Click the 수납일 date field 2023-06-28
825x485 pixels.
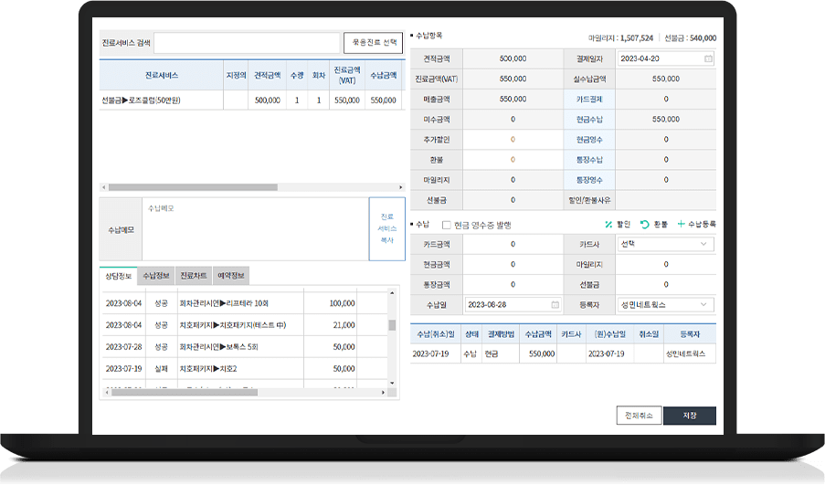tap(513, 304)
